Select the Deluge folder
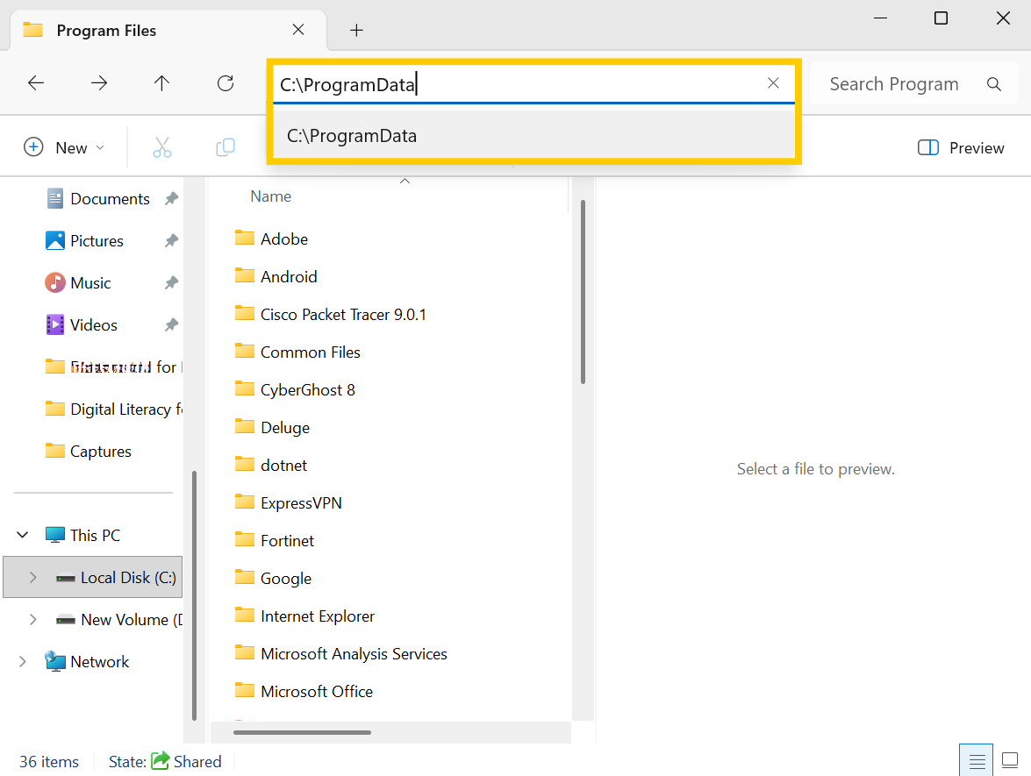This screenshot has width=1031, height=776. (272, 427)
